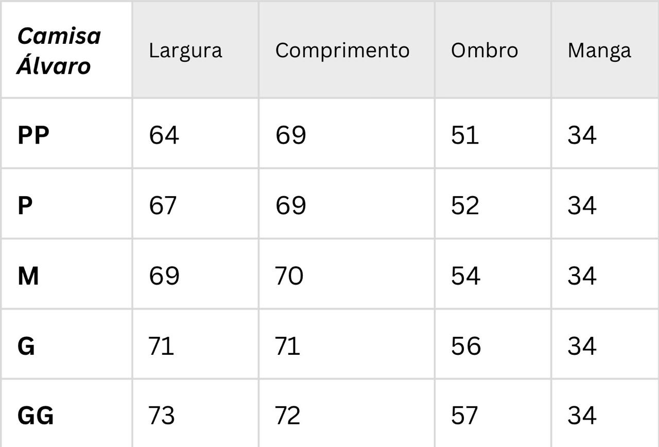
Task: Select P ombro value 52
Action: pyautogui.click(x=465, y=205)
